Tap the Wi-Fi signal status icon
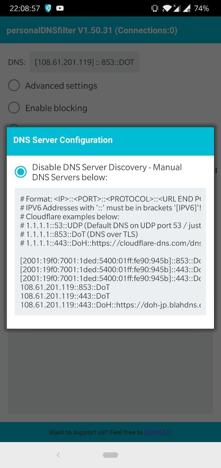The image size is (221, 468). (168, 8)
